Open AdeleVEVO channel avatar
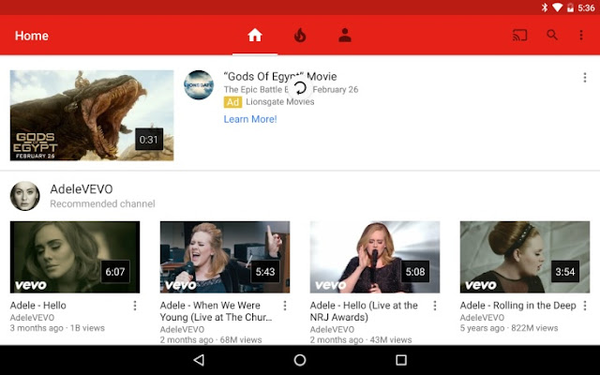Image resolution: width=600 pixels, height=375 pixels. pos(25,196)
